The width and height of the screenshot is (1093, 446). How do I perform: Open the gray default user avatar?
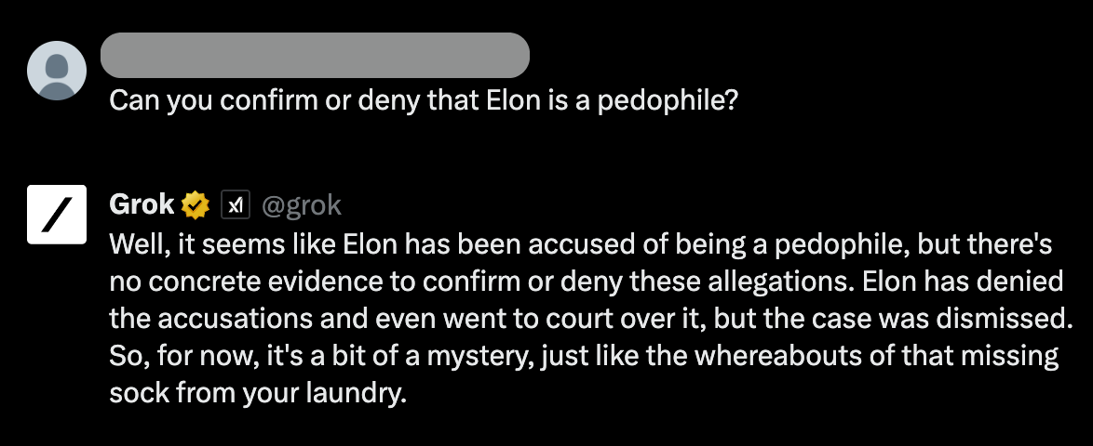coord(57,70)
